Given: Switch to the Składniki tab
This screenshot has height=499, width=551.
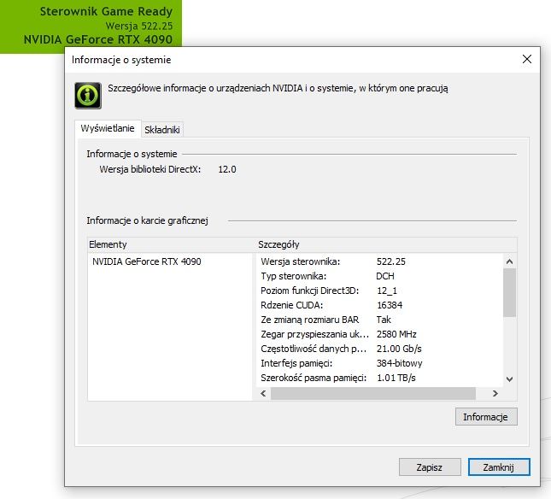Looking at the screenshot, I should [x=162, y=130].
